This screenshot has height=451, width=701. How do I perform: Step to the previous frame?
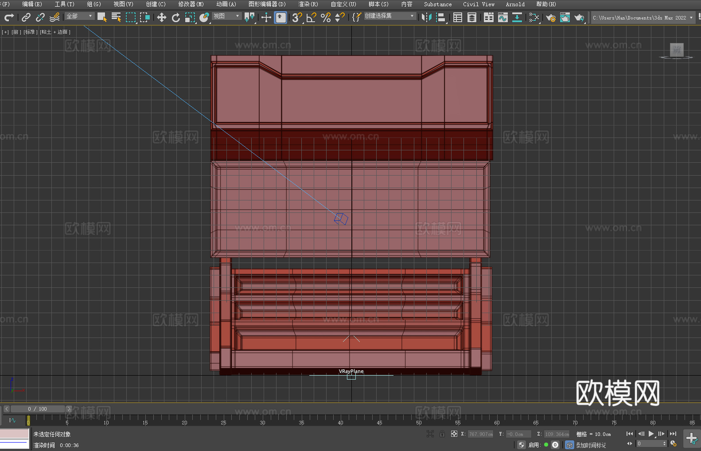pos(641,434)
